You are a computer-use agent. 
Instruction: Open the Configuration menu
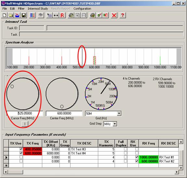(82, 8)
